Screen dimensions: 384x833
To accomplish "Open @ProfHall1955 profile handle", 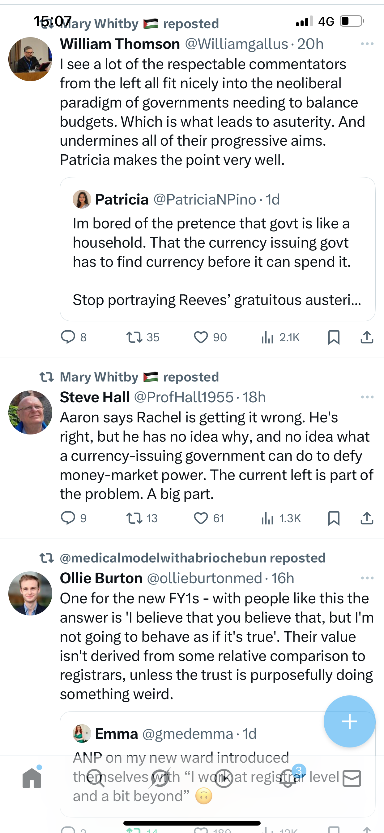I will 183,397.
